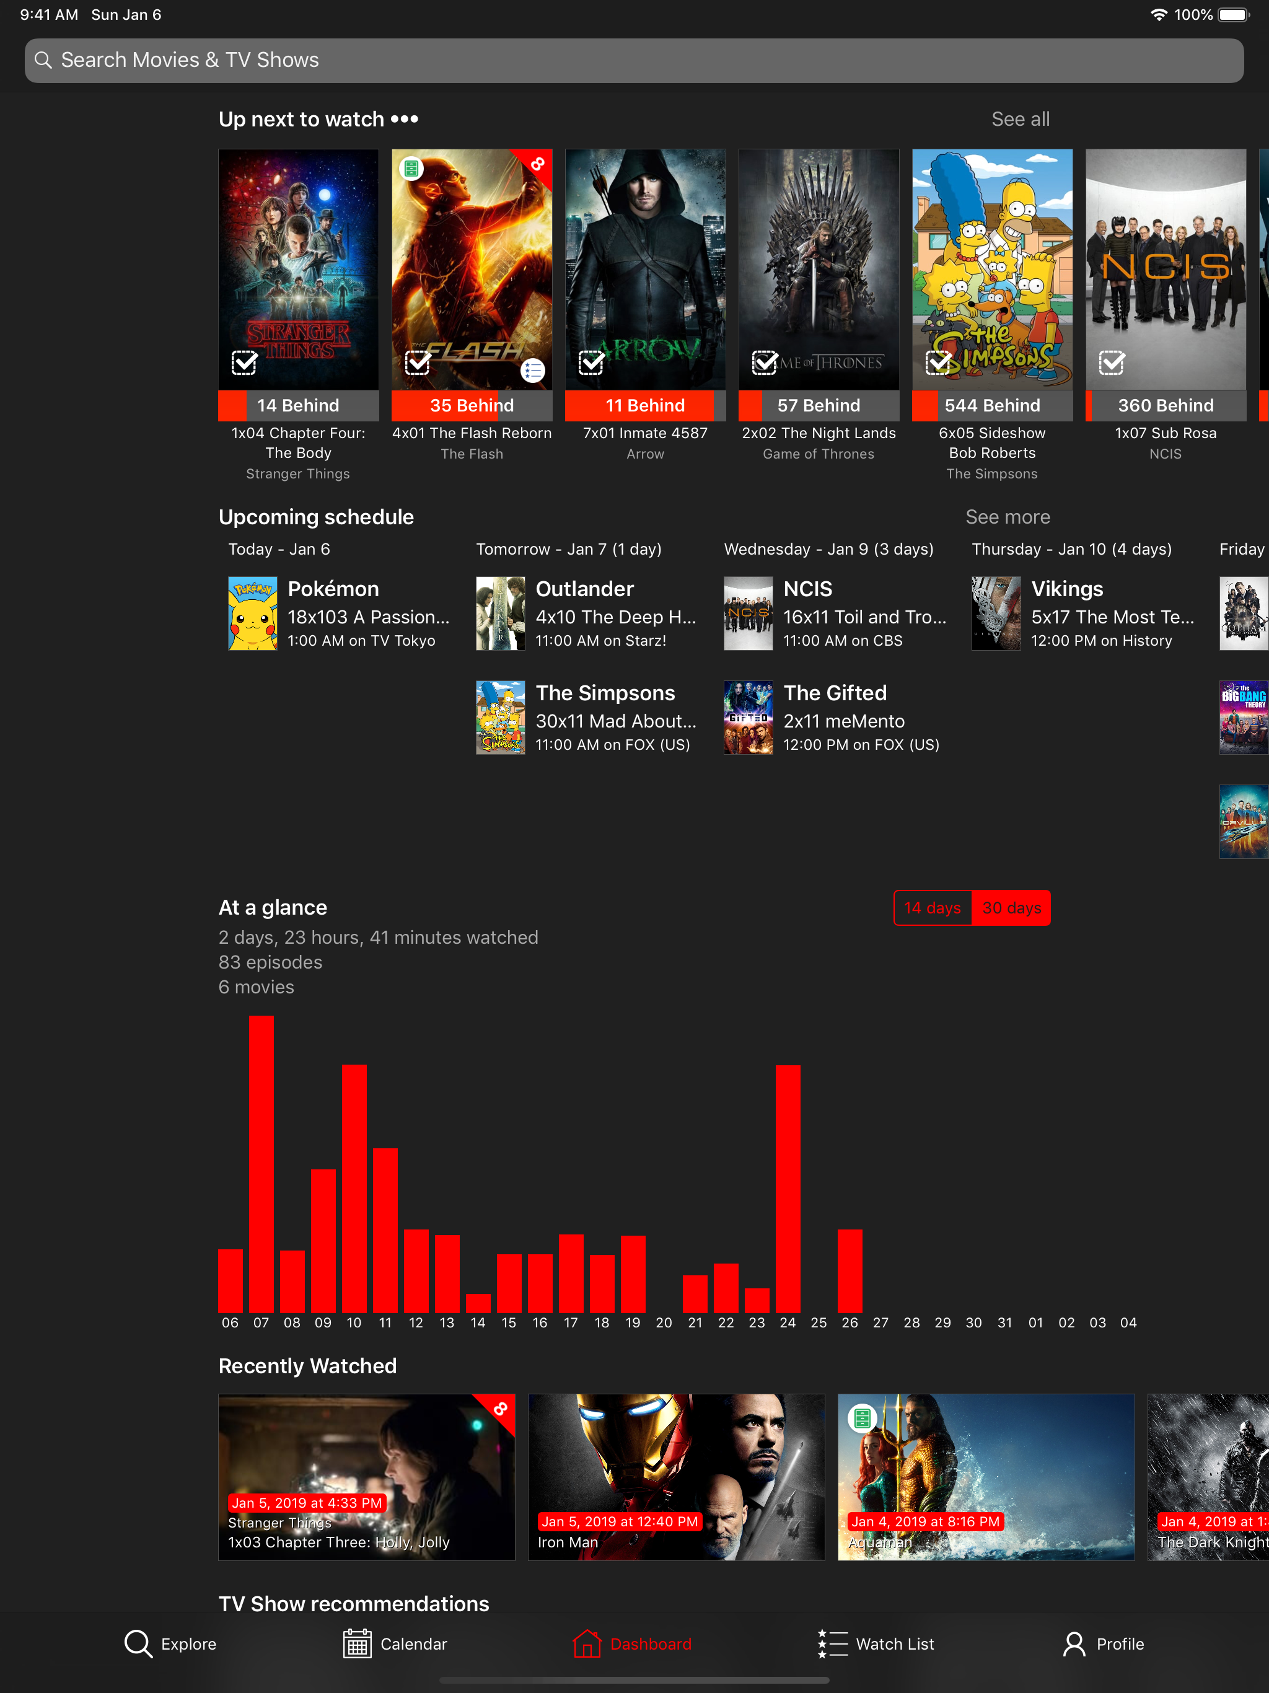
Task: Open the NCIS poster in Up next
Action: 1166,270
